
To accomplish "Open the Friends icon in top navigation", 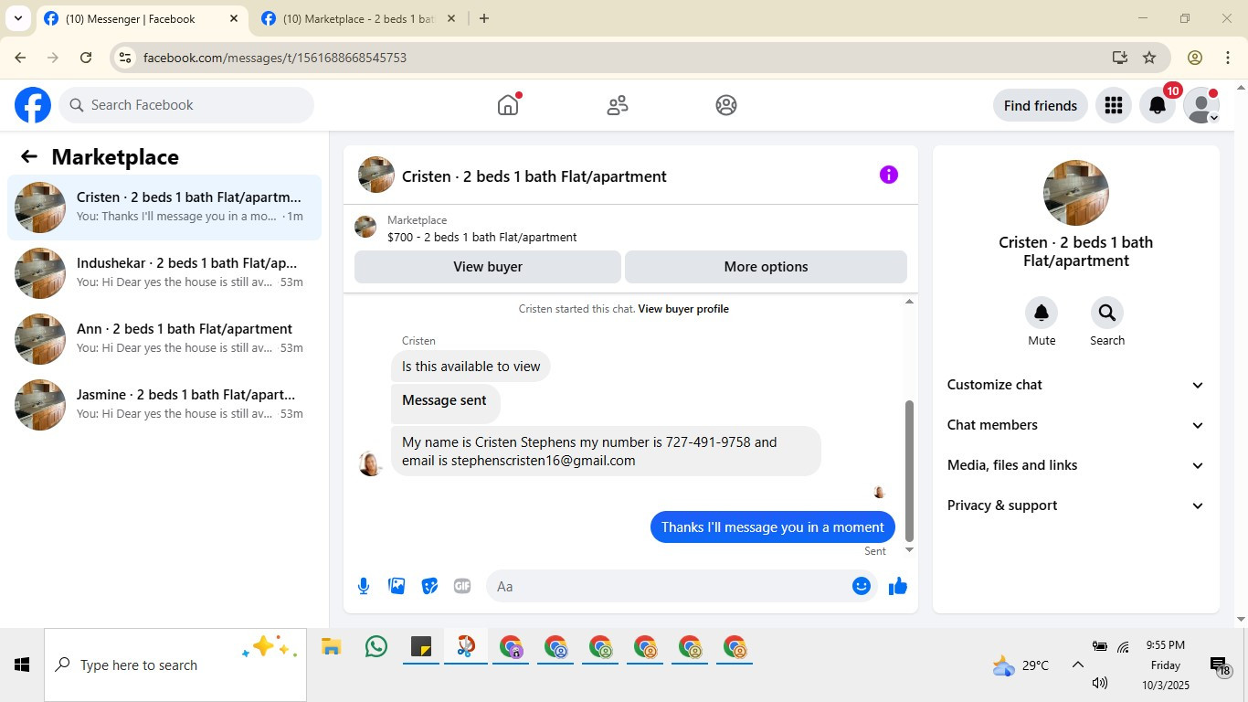I will (618, 105).
